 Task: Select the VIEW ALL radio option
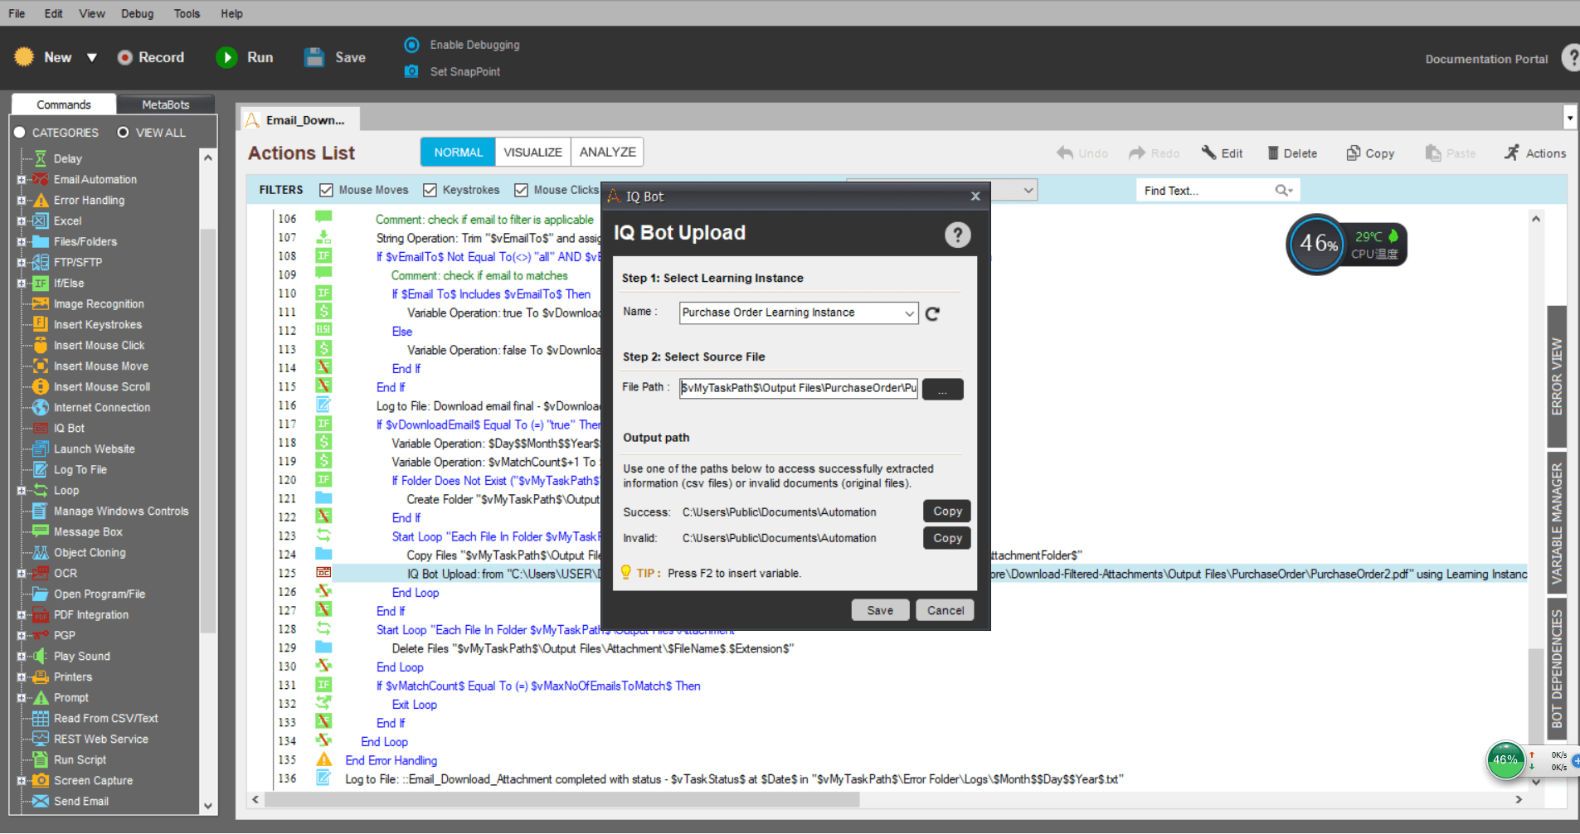pos(124,133)
